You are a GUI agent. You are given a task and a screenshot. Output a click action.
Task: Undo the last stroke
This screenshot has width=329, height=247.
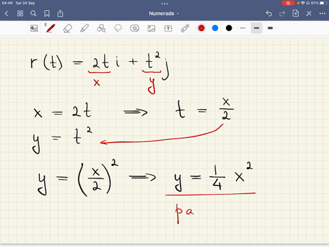[x=269, y=14]
